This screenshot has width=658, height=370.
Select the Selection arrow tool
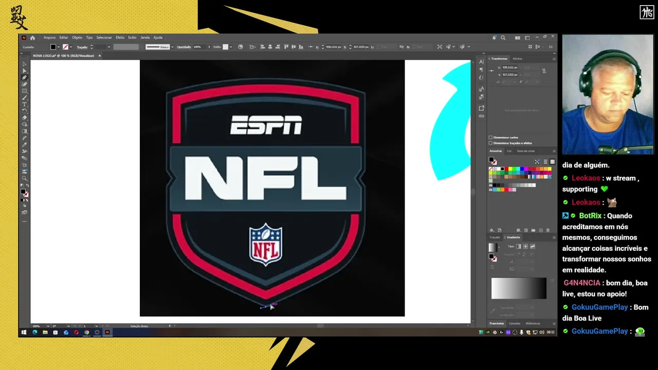24,64
